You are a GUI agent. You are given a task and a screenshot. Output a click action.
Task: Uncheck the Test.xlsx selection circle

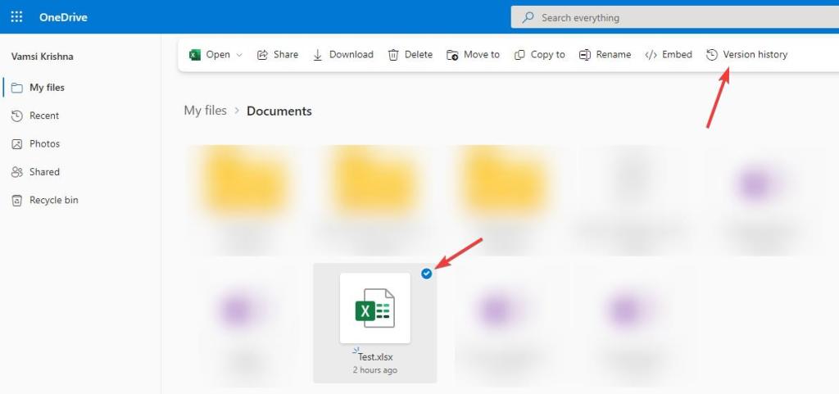coord(426,274)
